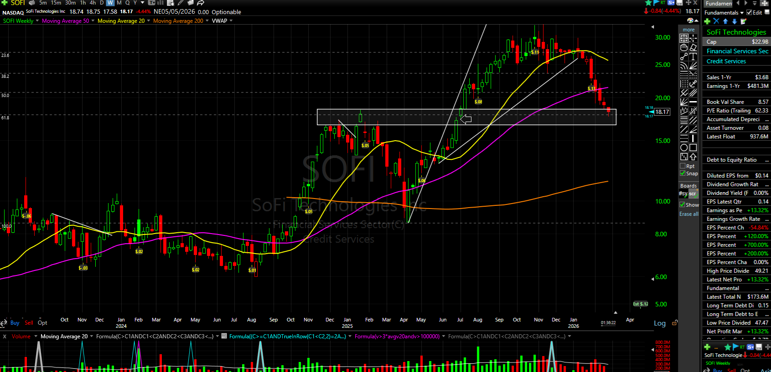Toggle the scr board button
Screen dimensions: 771x372
[x=693, y=194]
